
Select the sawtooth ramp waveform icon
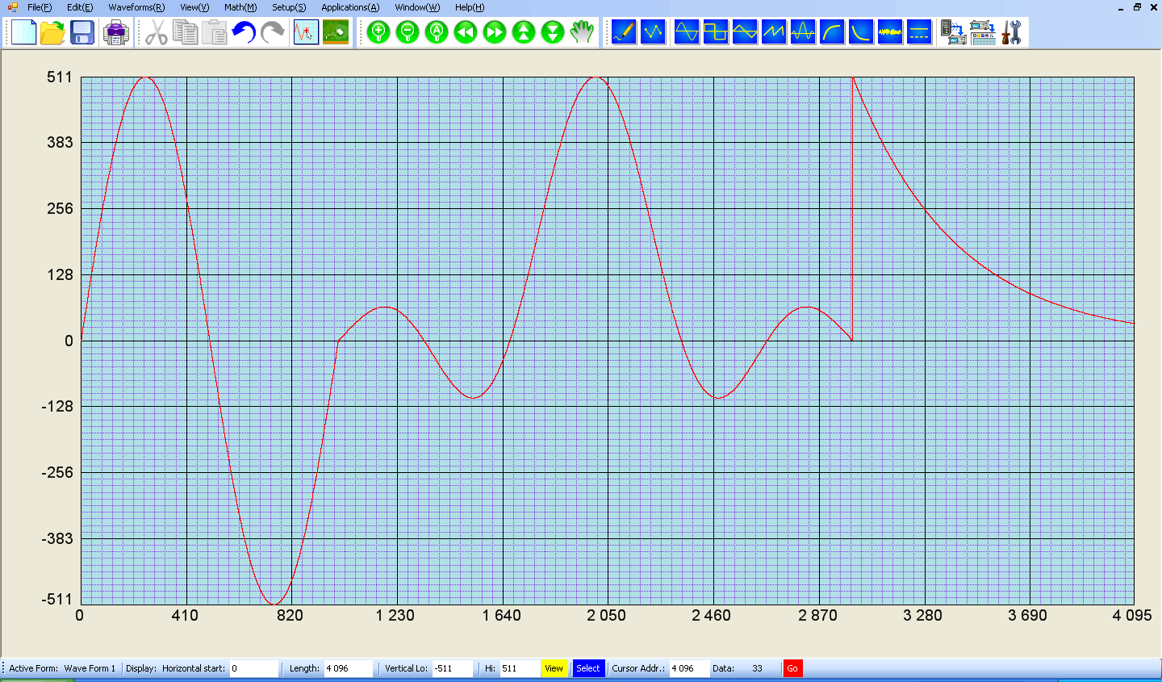[774, 32]
